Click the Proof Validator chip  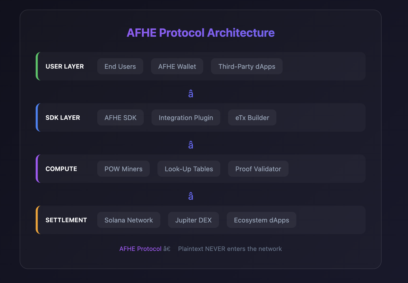(258, 169)
